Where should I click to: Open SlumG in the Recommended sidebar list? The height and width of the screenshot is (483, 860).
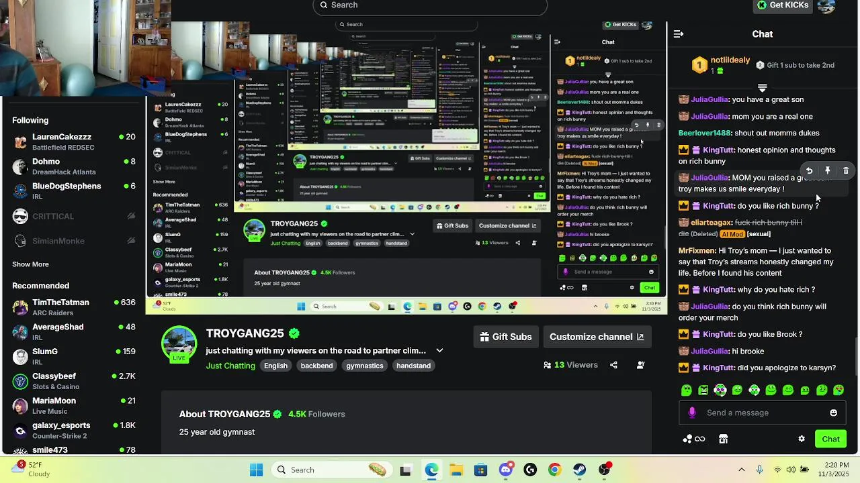click(x=74, y=356)
